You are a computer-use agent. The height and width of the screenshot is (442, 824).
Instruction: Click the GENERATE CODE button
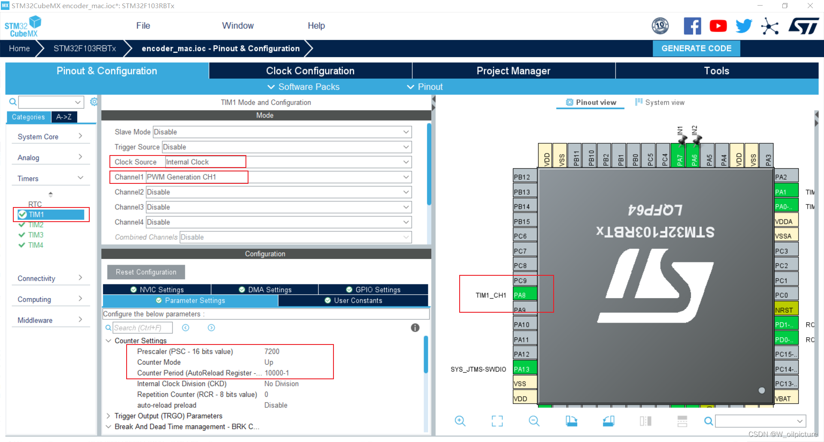coord(697,49)
